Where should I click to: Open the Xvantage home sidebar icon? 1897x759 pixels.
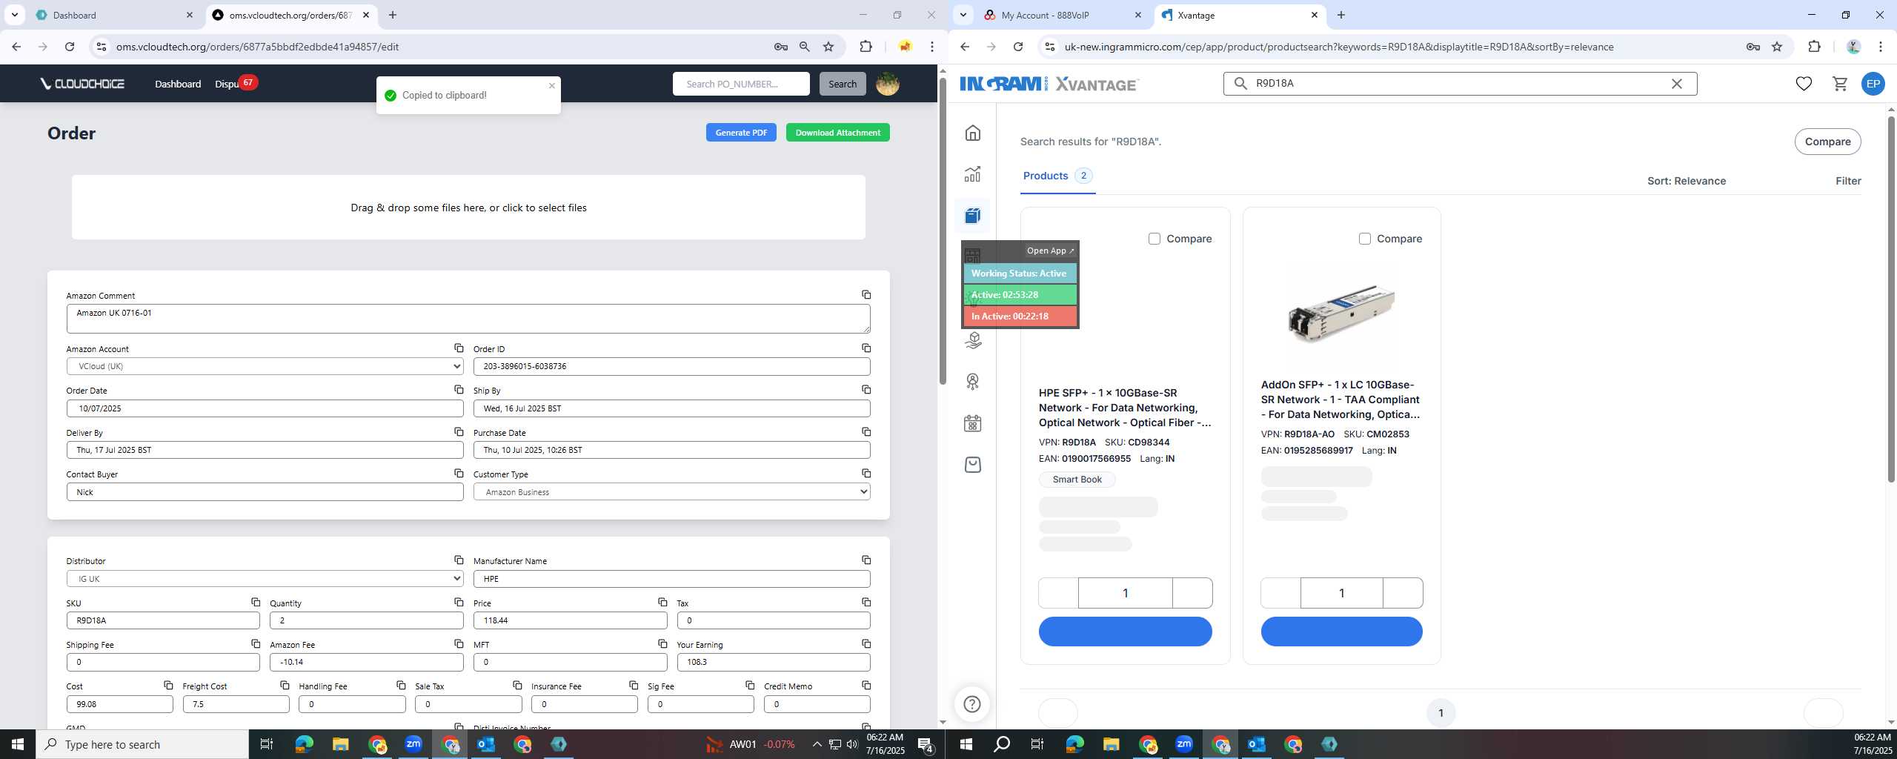(972, 133)
